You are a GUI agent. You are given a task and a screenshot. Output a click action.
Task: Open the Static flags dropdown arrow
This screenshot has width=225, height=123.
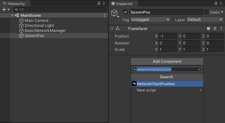tap(222, 12)
